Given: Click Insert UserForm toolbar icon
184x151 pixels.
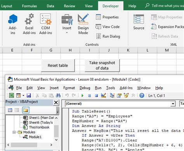Looking at the screenshot, I should pos(18,95).
